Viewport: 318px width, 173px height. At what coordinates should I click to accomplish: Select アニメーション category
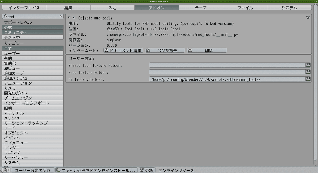click(33, 83)
